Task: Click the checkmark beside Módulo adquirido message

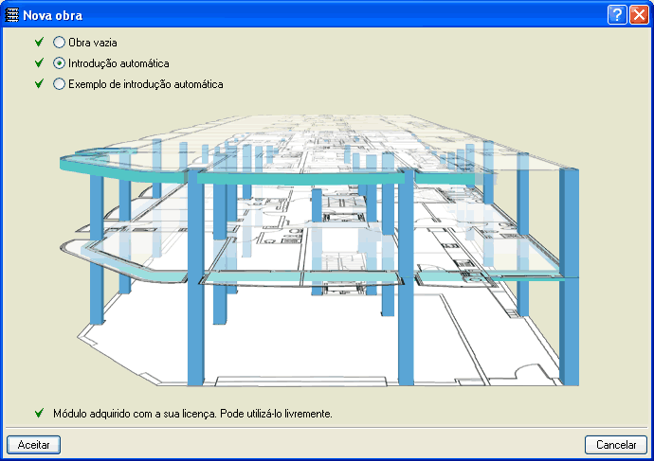Action: click(39, 413)
